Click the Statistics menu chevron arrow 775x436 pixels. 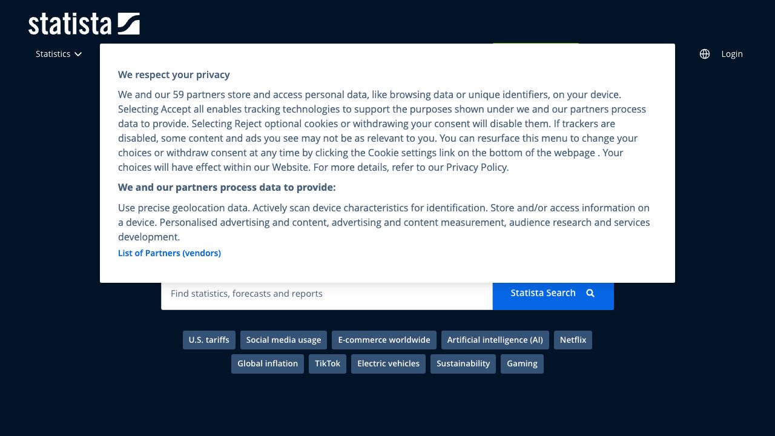click(x=78, y=54)
